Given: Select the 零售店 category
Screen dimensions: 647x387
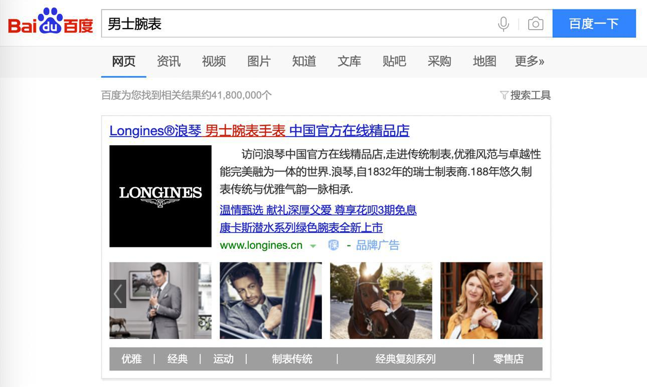Looking at the screenshot, I should coord(508,359).
